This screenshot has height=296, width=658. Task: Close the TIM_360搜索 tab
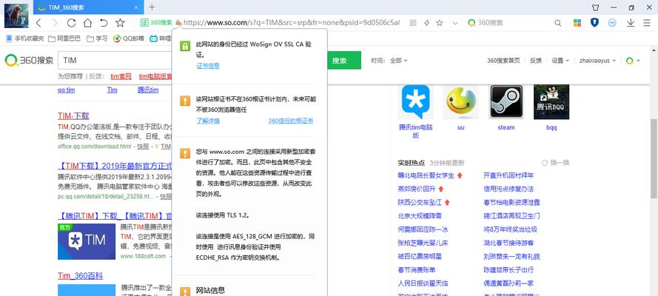[136, 7]
